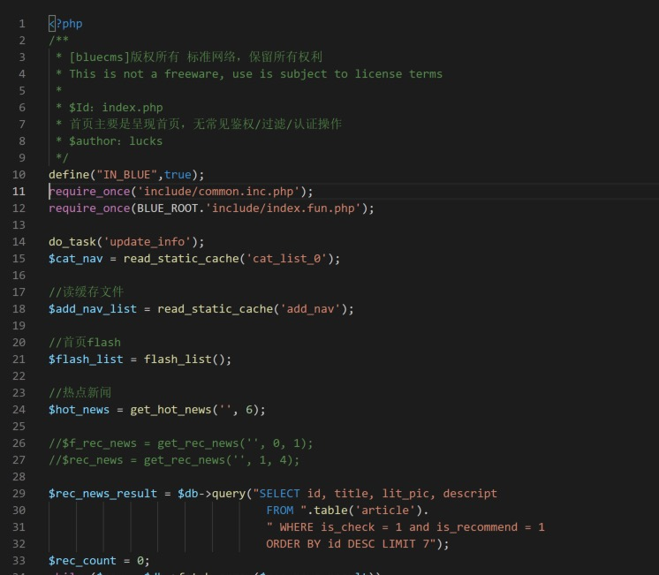The height and width of the screenshot is (575, 659).
Task: Click the SELECT keyword in the query
Action: [279, 494]
